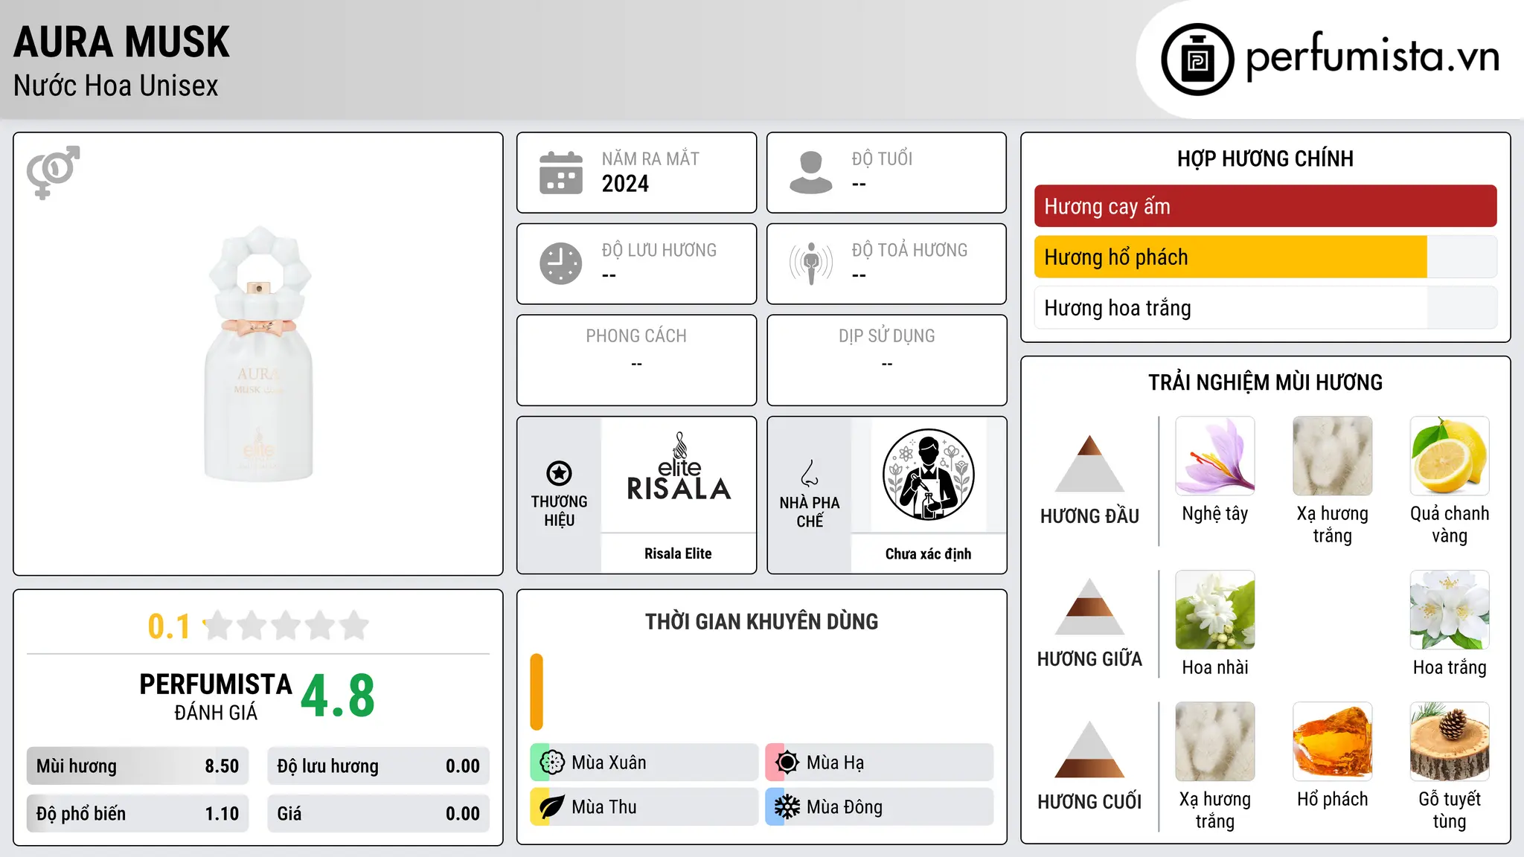
Task: Click the spring flower icon for Mùa Xuân
Action: [x=551, y=763]
